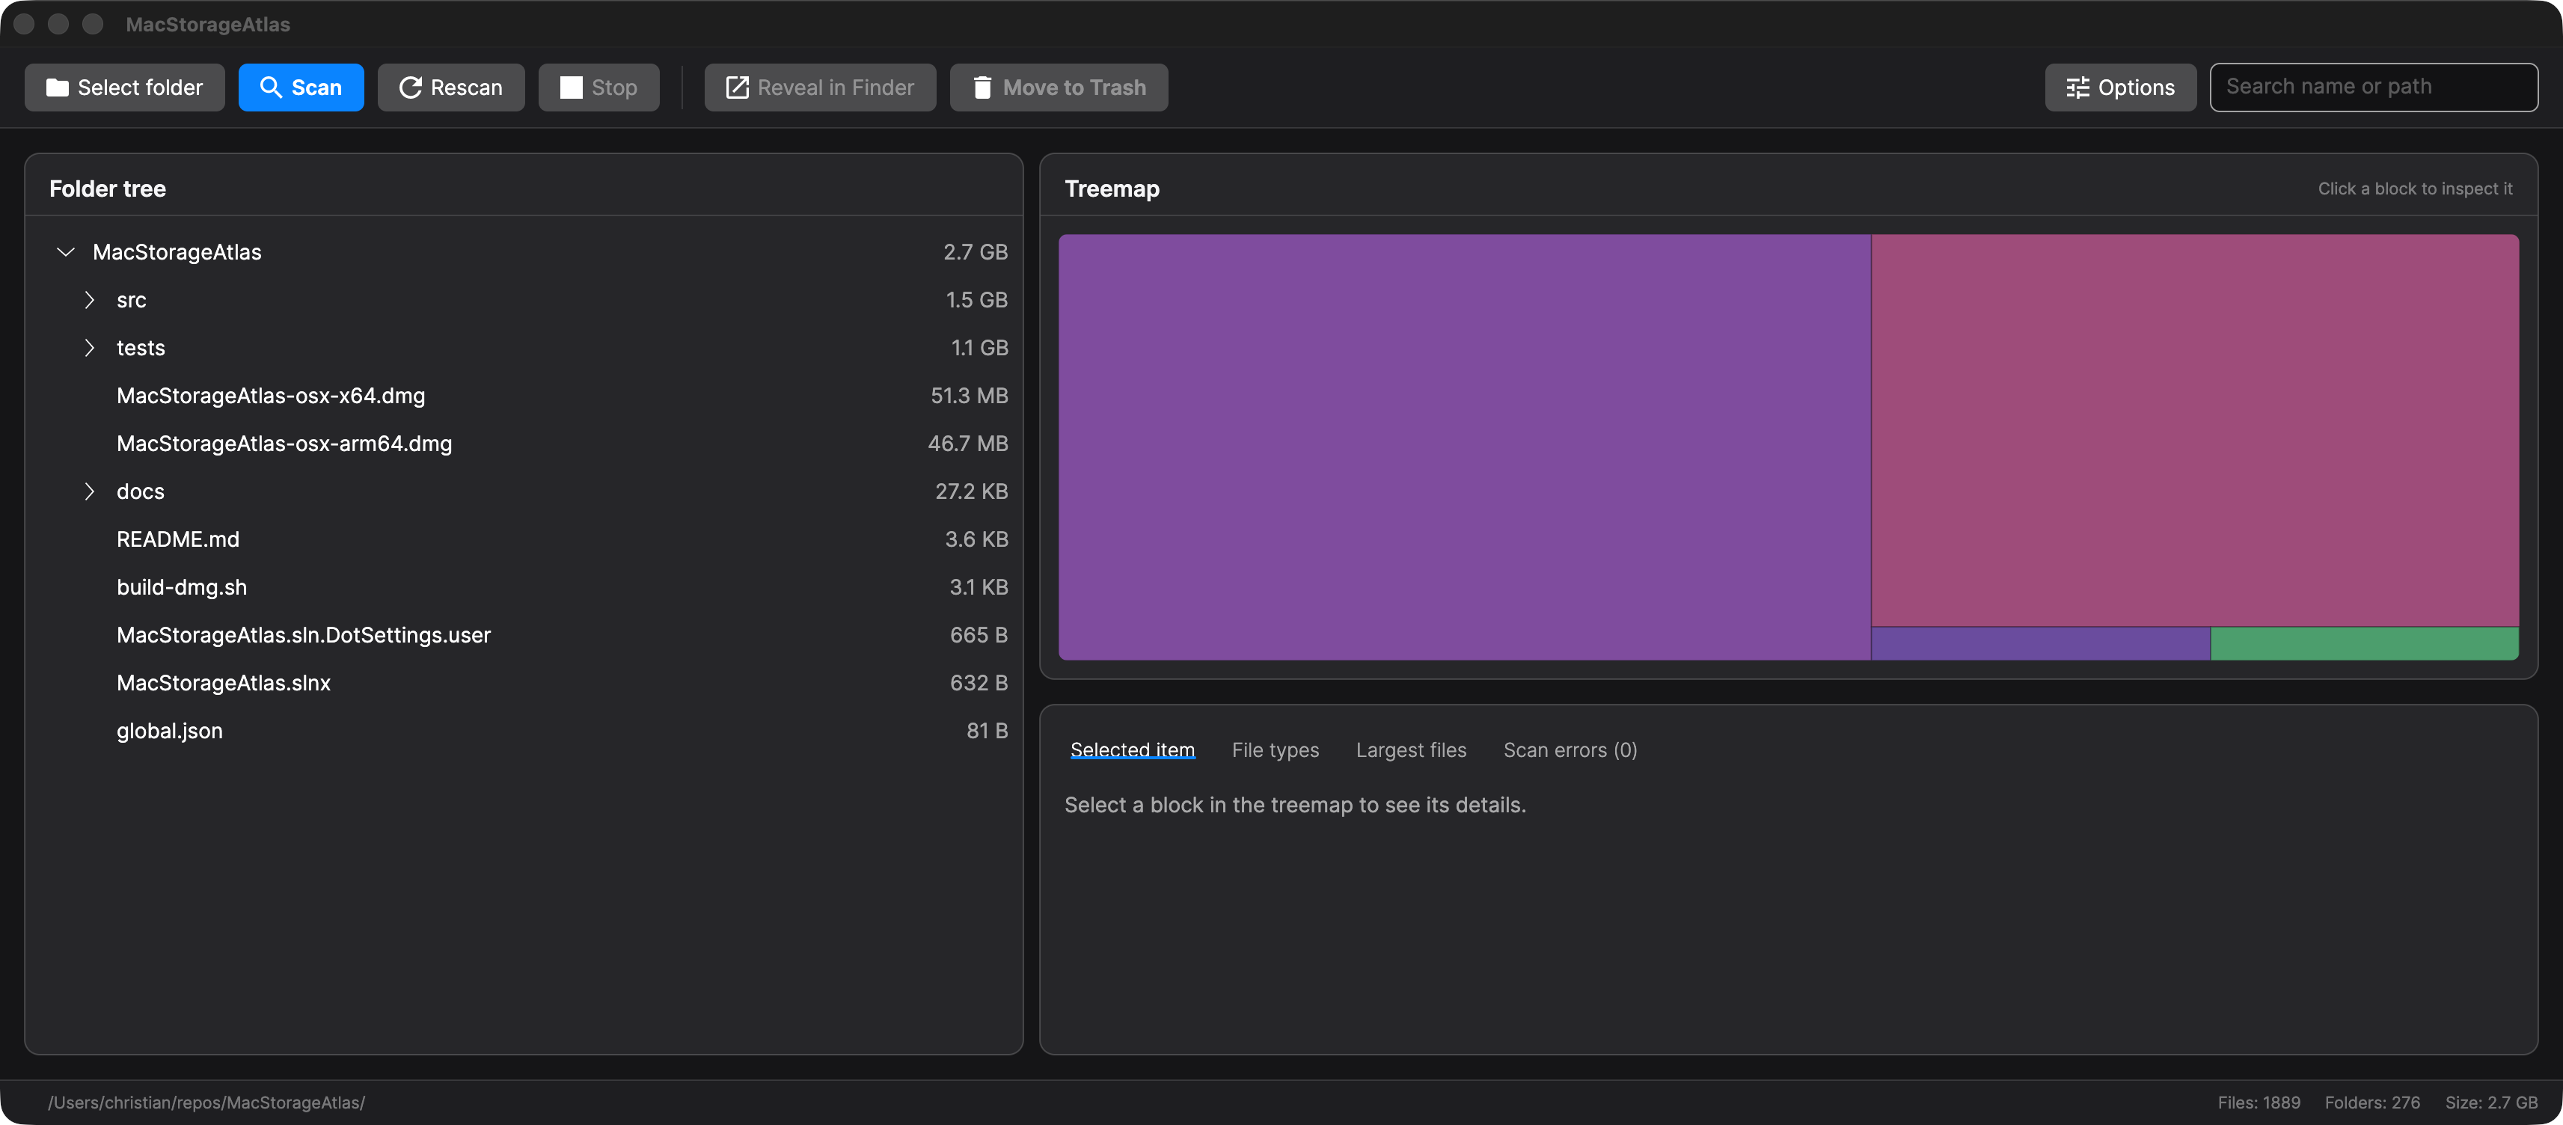Click the 'Select a block in the treemap' message

tap(1294, 805)
